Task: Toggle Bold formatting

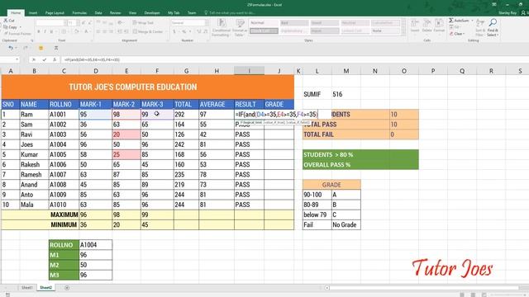Action: click(x=39, y=31)
